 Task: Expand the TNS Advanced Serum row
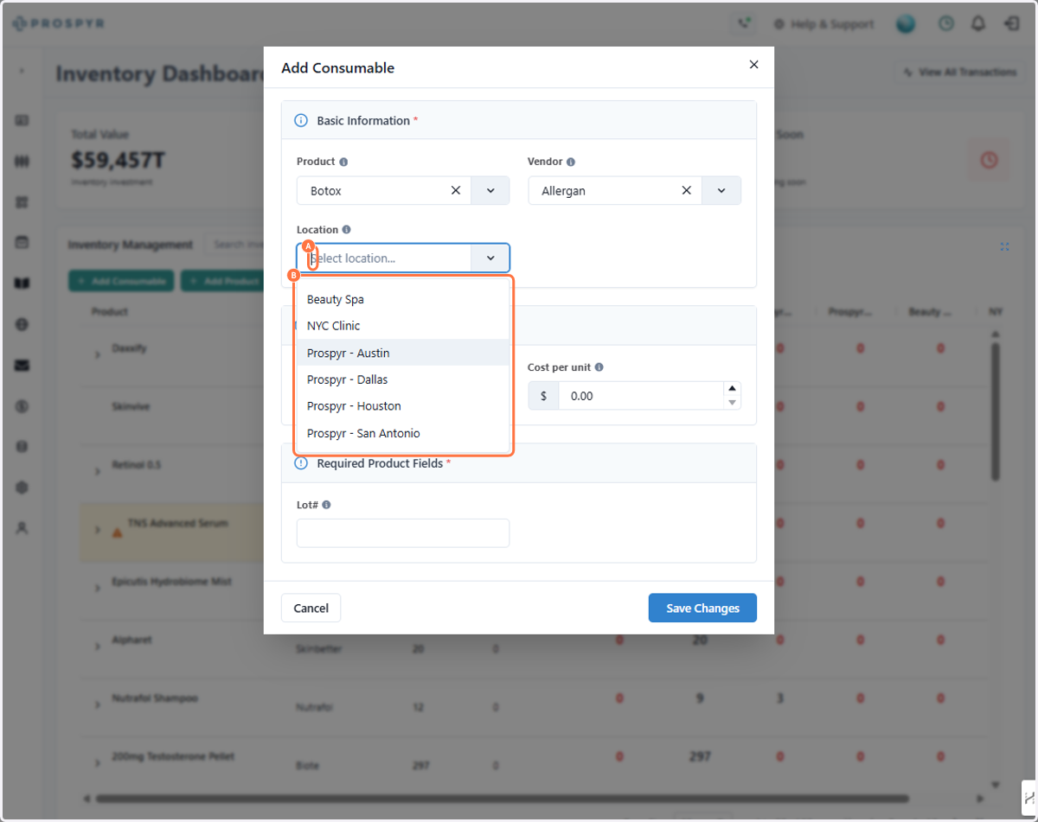98,529
